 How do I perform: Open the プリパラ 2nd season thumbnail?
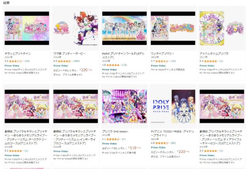(124, 106)
